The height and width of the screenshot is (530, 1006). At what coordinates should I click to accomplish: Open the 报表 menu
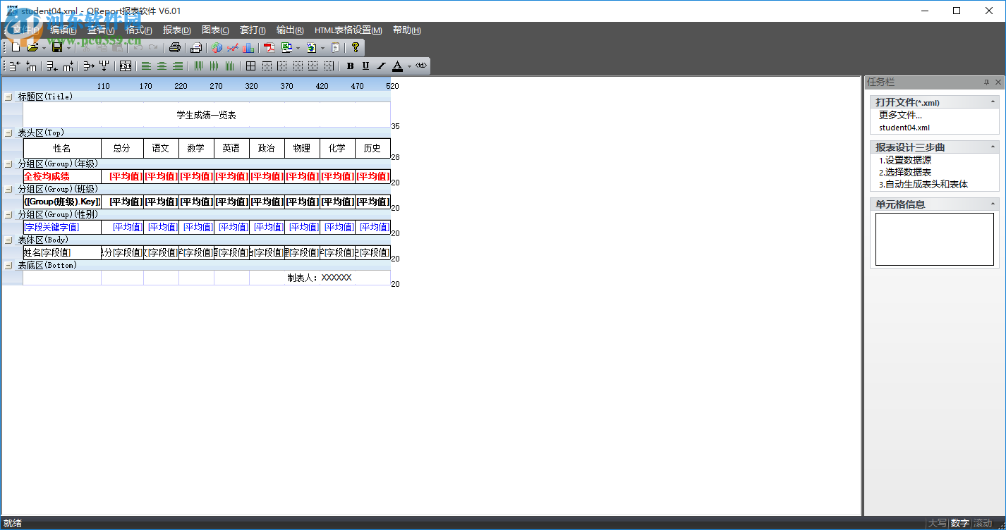(177, 30)
